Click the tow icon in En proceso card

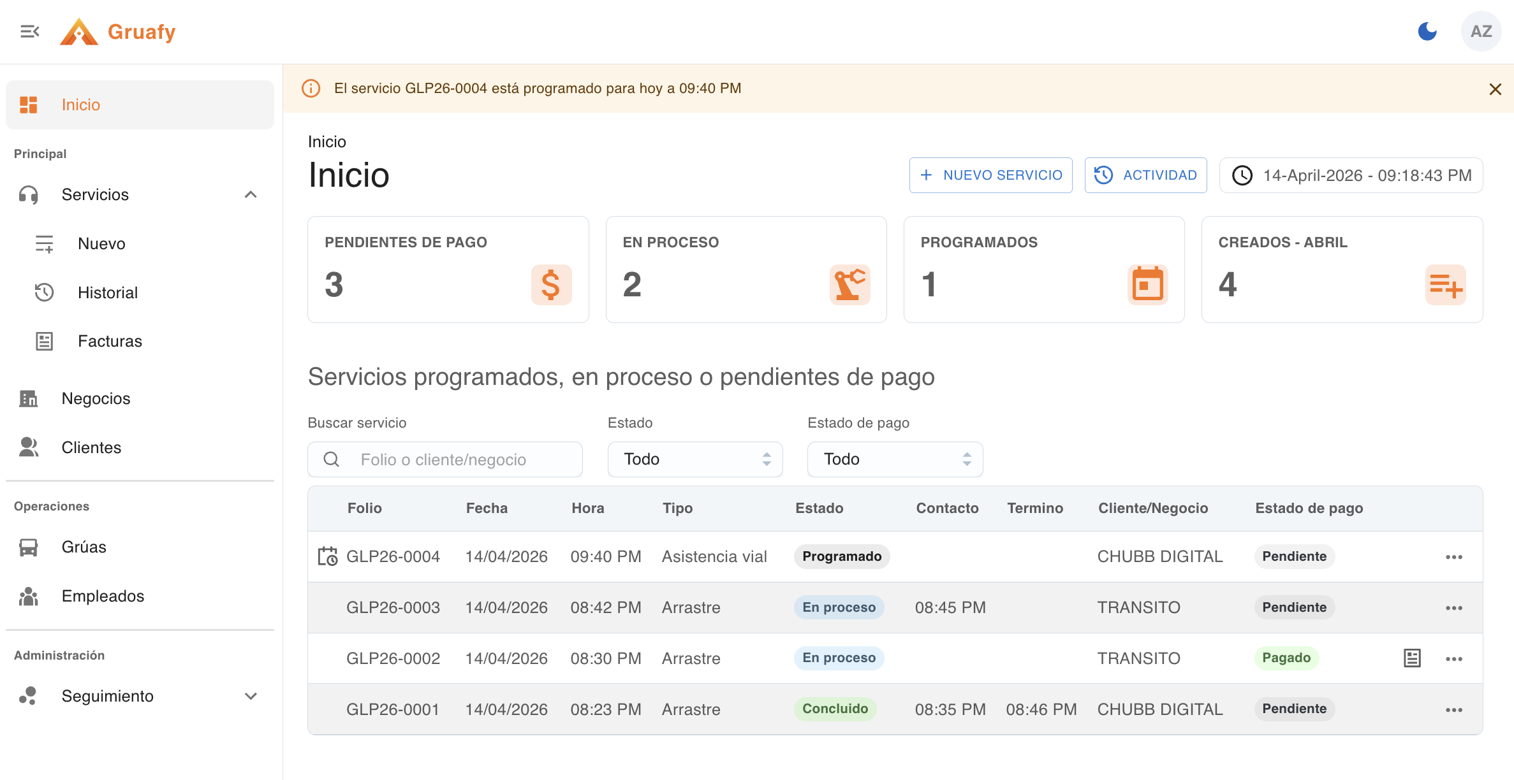tap(849, 285)
